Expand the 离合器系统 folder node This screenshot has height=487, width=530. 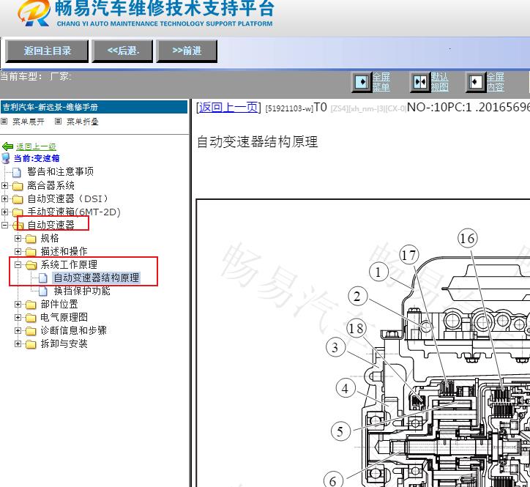[4, 185]
